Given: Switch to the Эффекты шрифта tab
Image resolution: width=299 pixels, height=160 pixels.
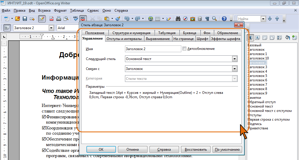Looking at the screenshot, I should (x=226, y=39).
